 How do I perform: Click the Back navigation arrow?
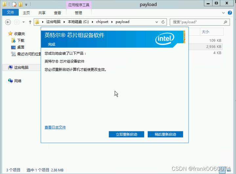coord(8,22)
